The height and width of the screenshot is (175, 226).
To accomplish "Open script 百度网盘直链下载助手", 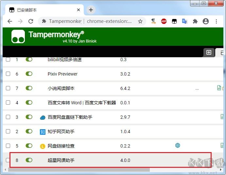I will (70, 117).
